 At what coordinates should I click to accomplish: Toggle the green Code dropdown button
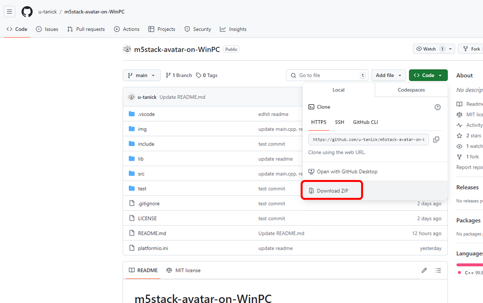tap(428, 75)
